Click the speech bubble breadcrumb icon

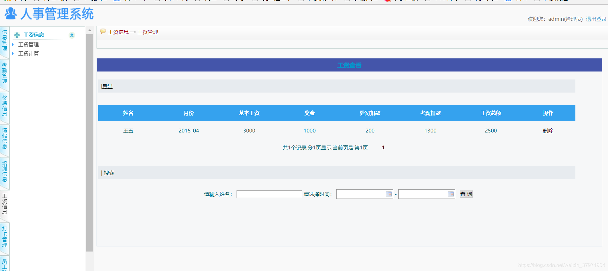click(103, 31)
